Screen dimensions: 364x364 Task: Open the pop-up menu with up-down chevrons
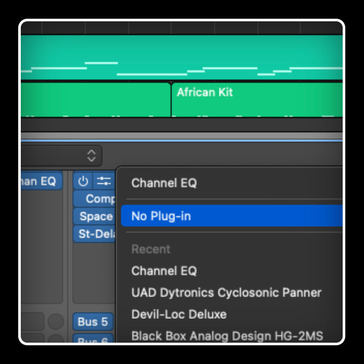92,155
